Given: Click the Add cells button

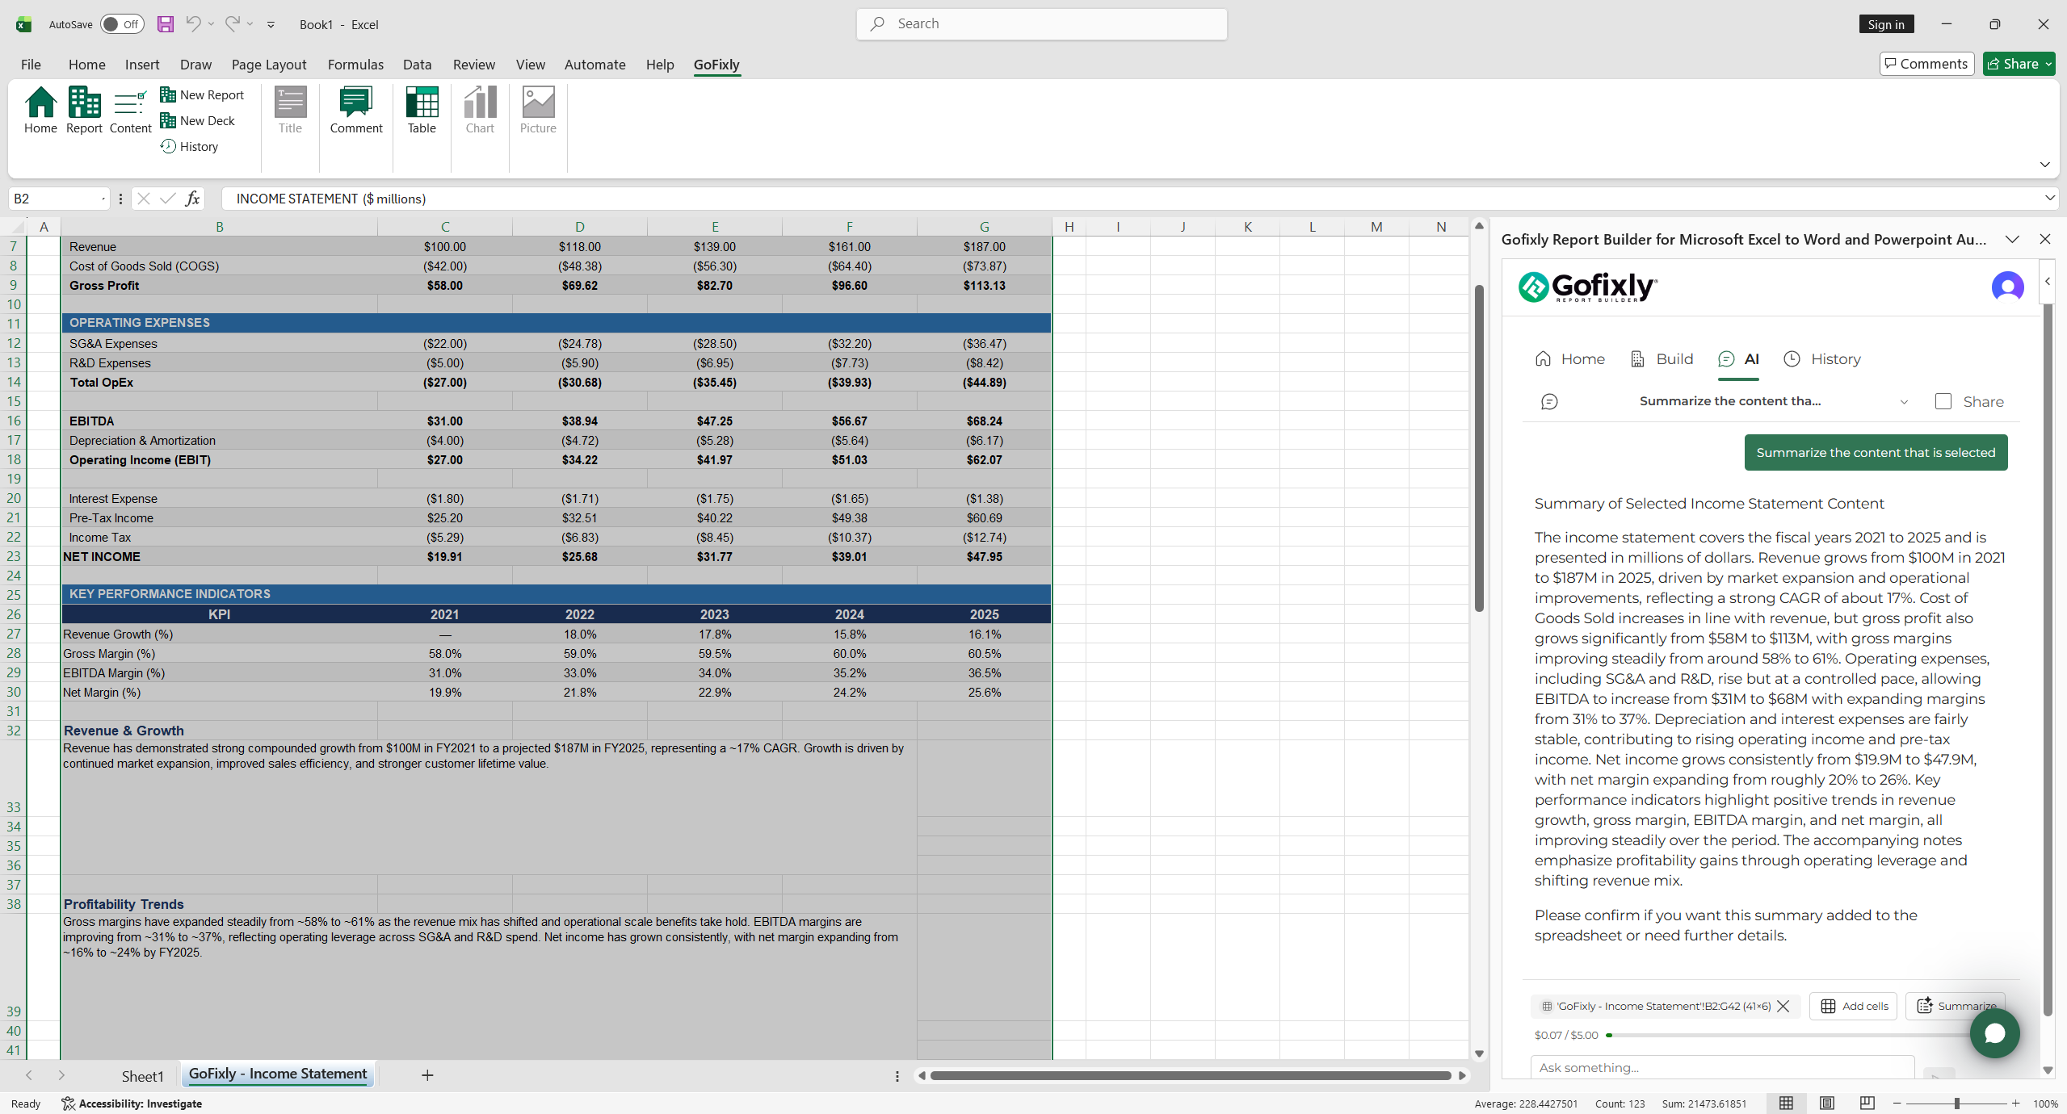Looking at the screenshot, I should click(1854, 1007).
